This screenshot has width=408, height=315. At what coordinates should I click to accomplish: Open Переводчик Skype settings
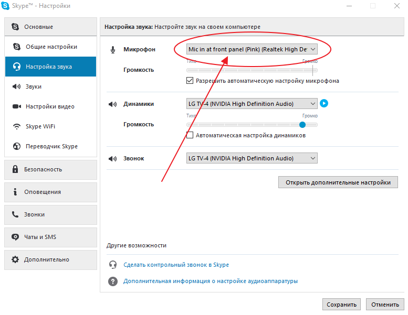click(50, 146)
